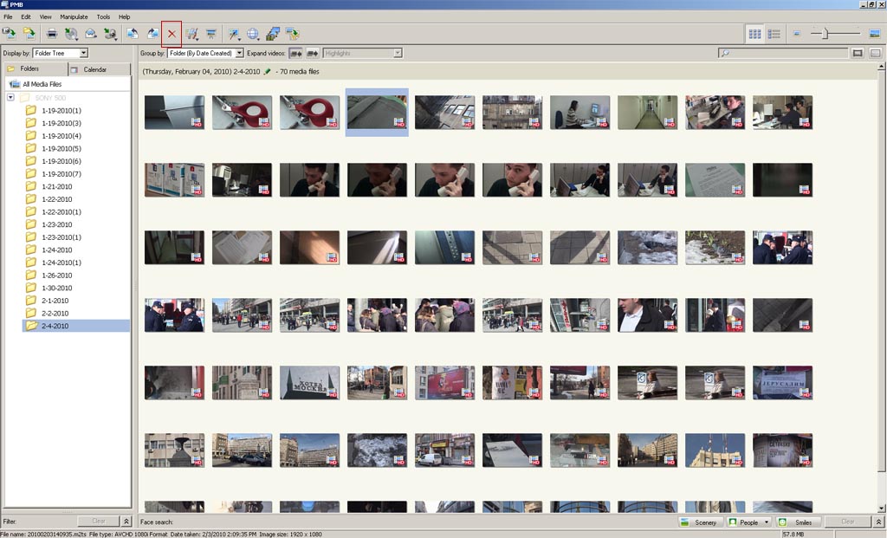Open the Display by Folder Tree dropdown
This screenshot has width=887, height=538.
61,53
